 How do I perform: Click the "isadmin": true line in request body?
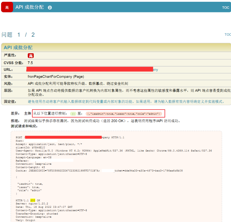(30, 184)
